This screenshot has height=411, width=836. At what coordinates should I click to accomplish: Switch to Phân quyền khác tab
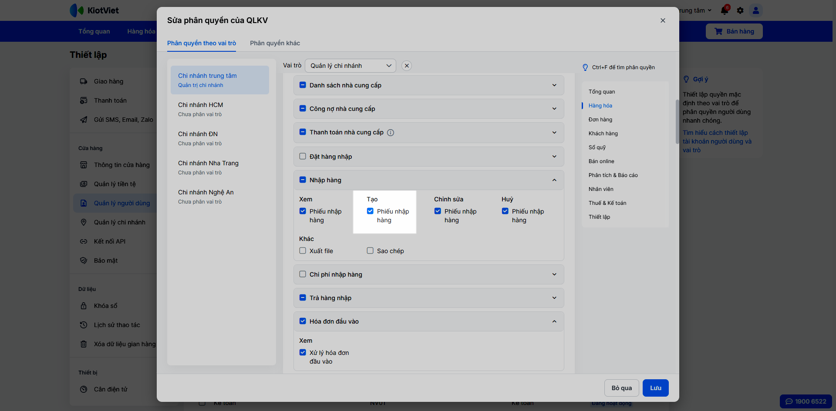(275, 43)
